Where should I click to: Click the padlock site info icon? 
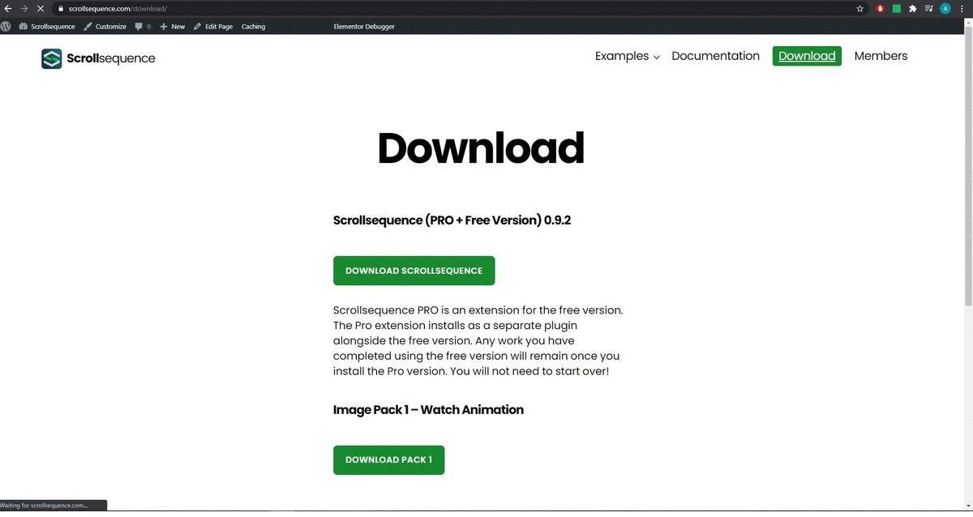(x=61, y=8)
